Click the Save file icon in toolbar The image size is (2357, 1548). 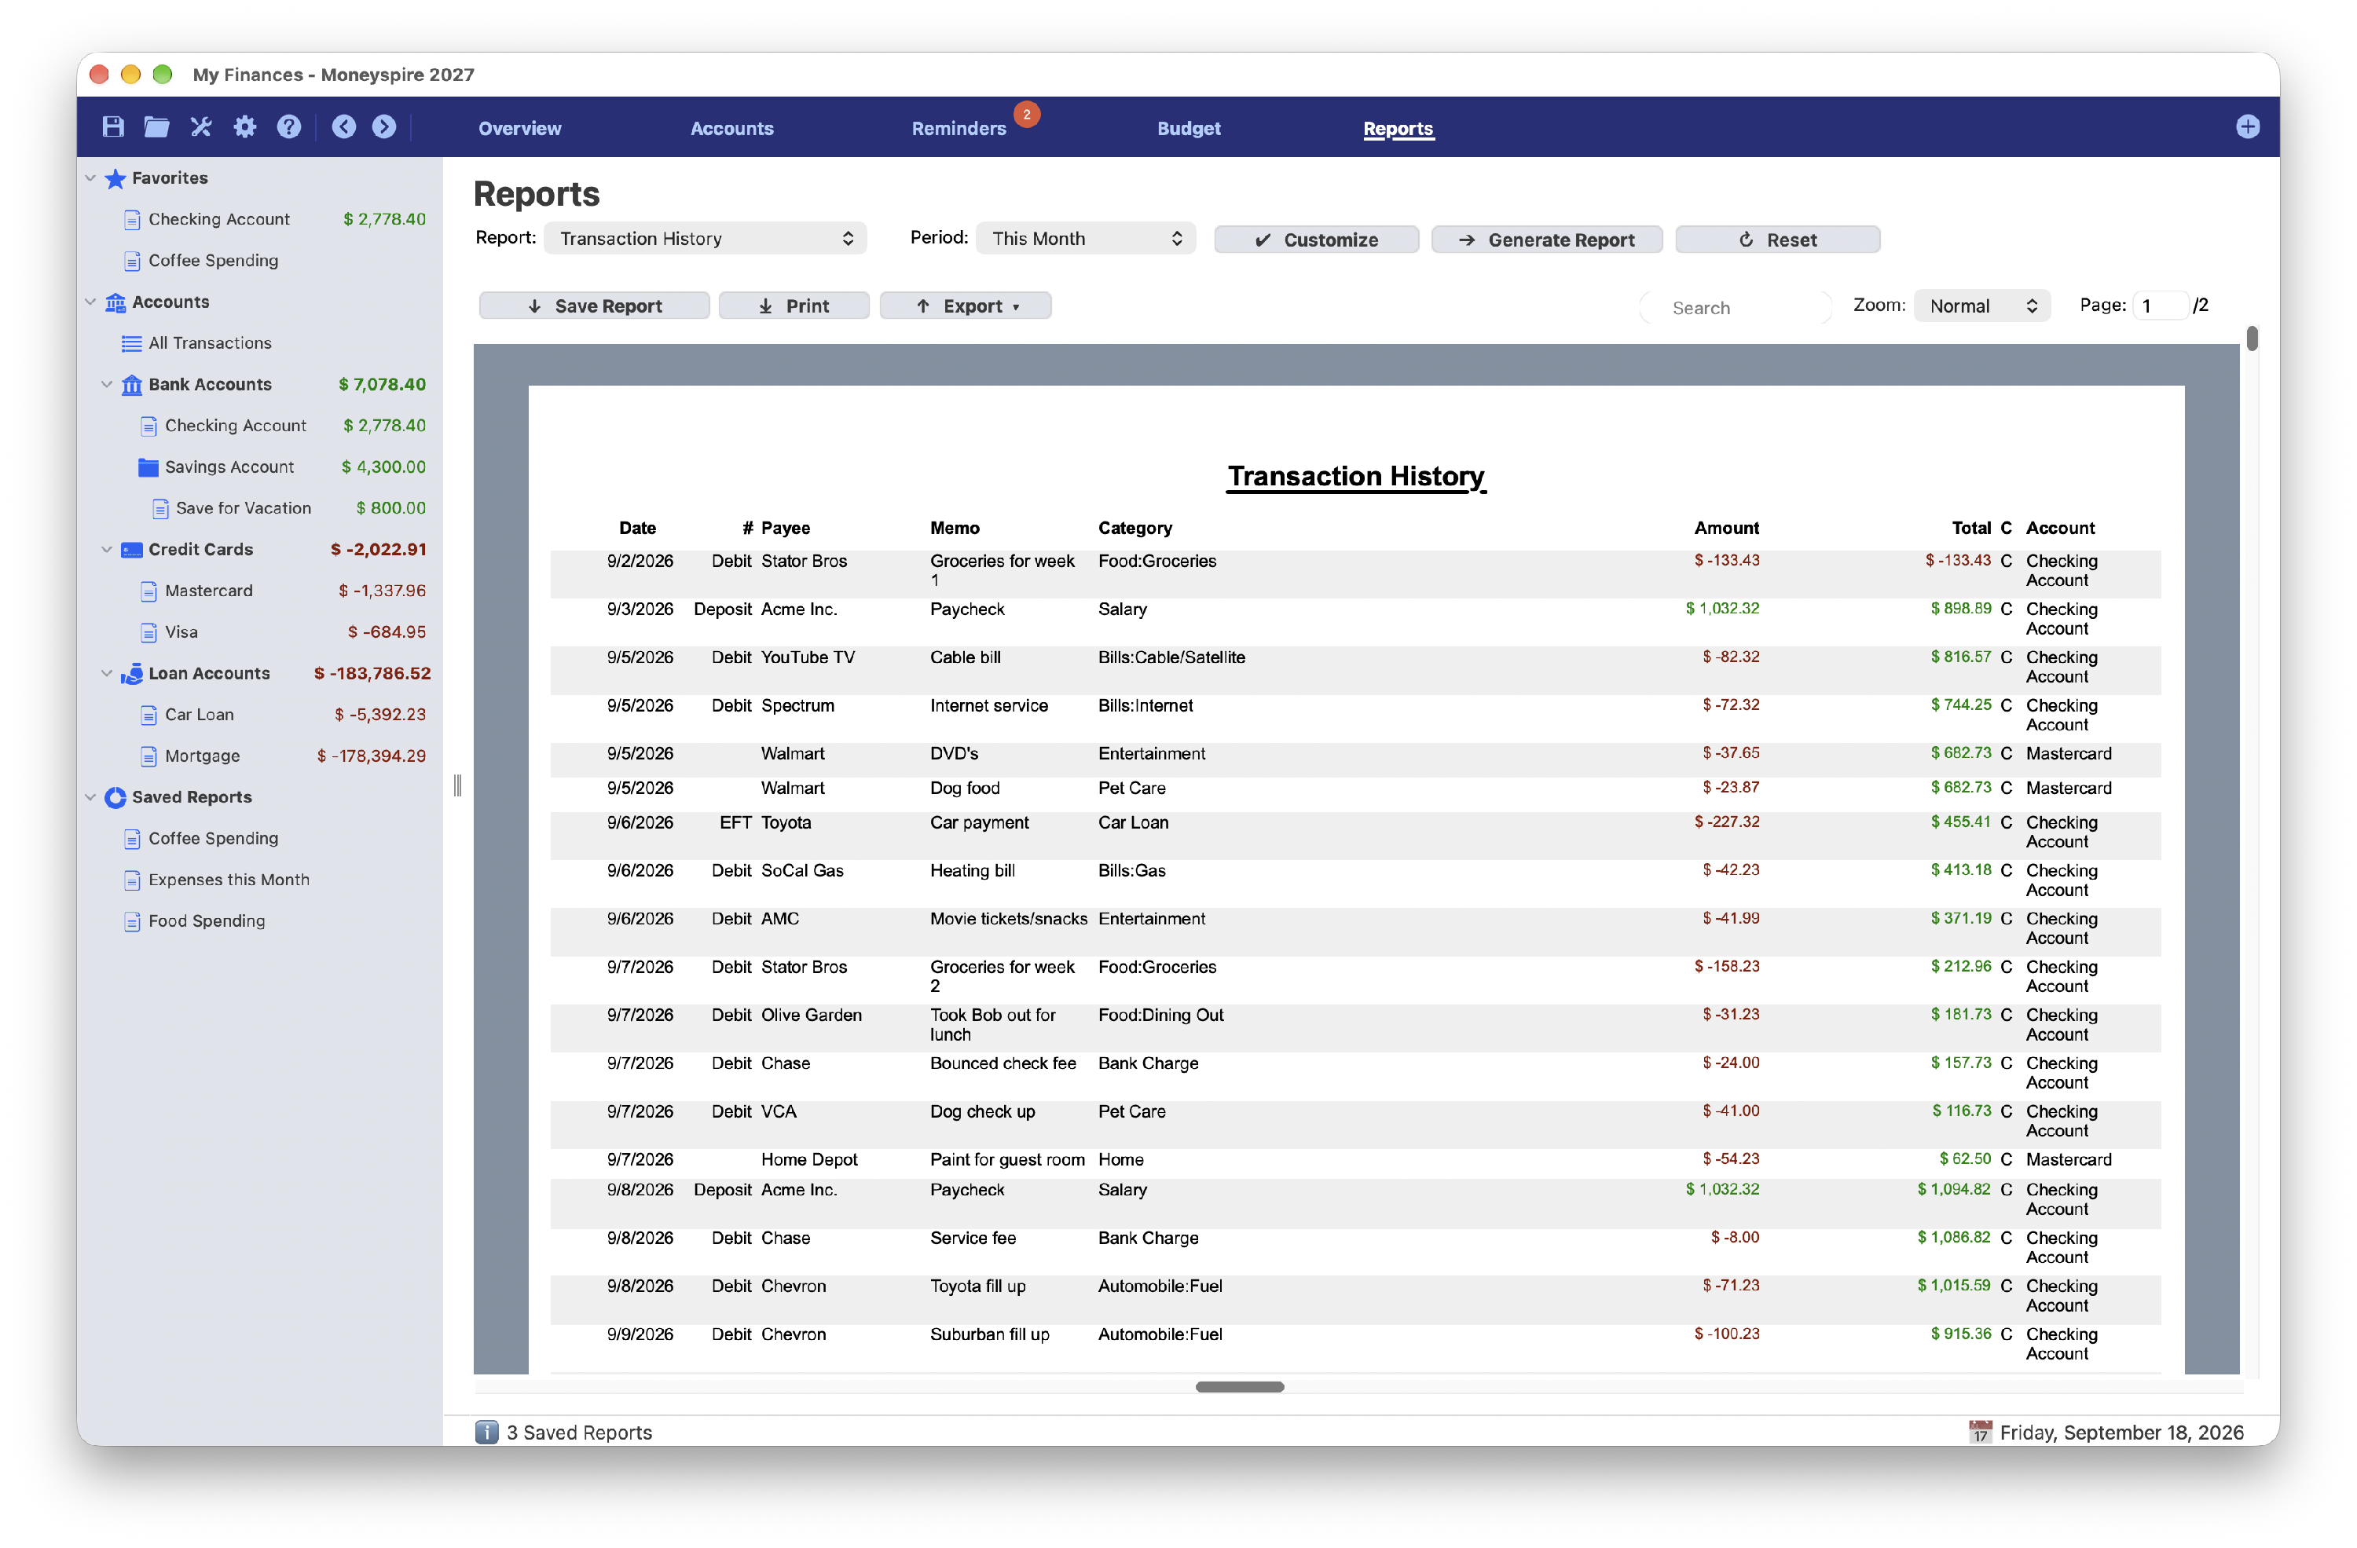tap(113, 126)
